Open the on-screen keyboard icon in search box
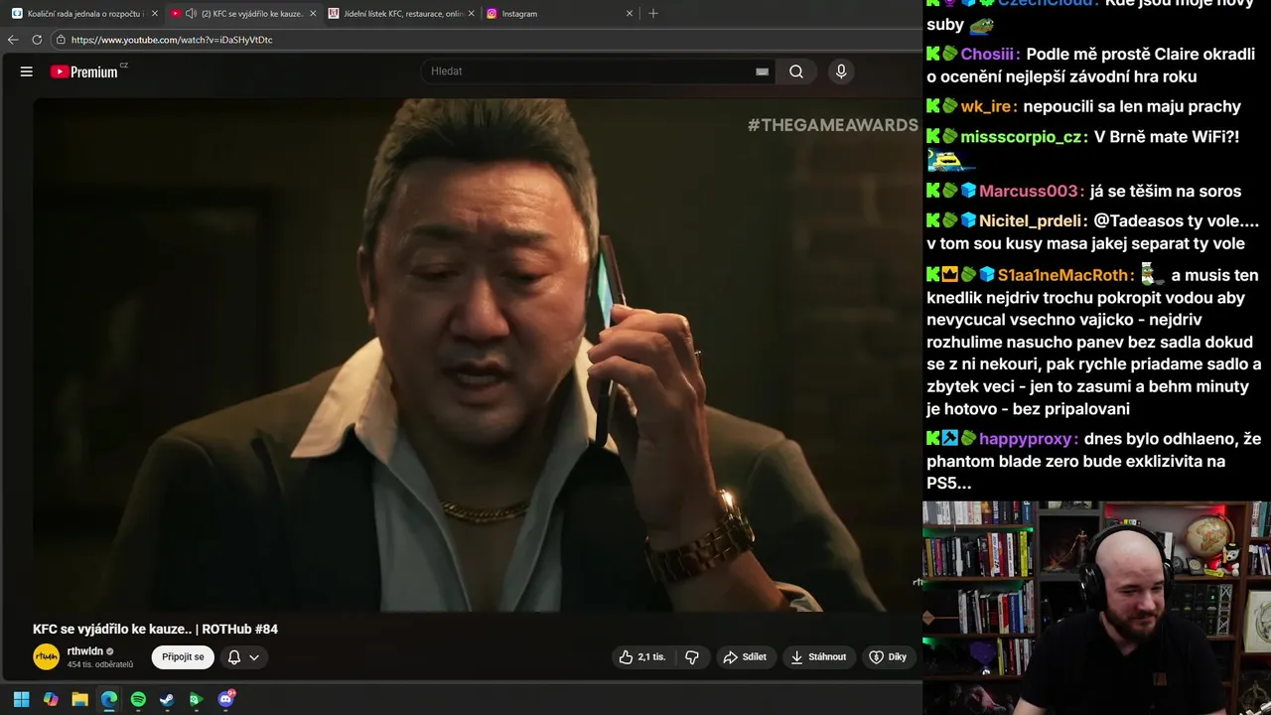The width and height of the screenshot is (1271, 715). pyautogui.click(x=762, y=71)
